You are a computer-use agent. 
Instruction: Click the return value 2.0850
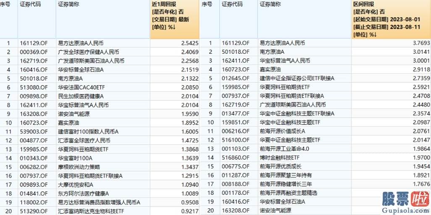[190, 87]
